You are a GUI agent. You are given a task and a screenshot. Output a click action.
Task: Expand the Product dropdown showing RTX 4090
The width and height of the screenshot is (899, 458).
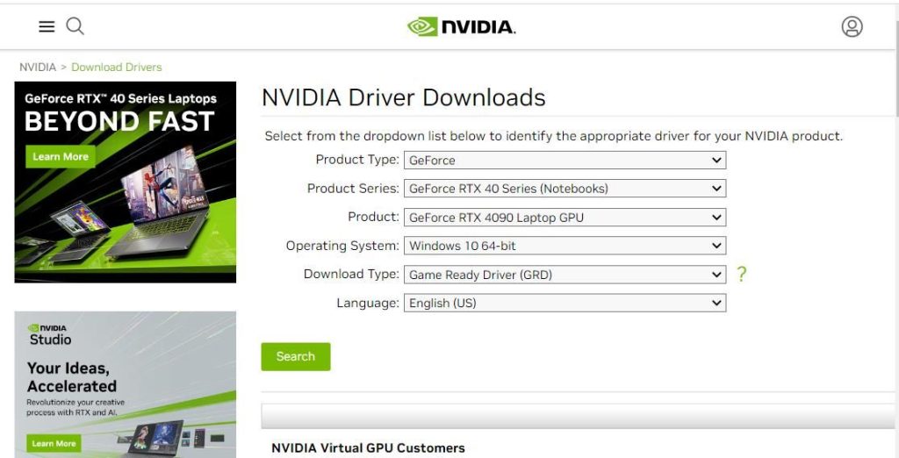pyautogui.click(x=565, y=218)
